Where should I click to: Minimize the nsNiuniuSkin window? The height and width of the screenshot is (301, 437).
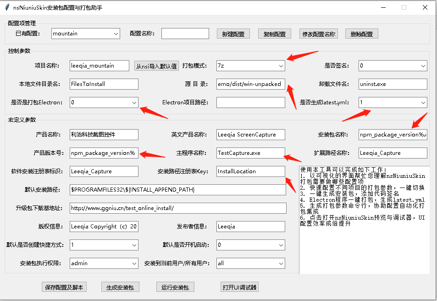tap(383, 7)
